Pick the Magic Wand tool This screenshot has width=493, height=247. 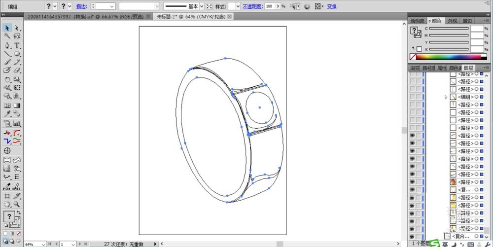[x=7, y=36]
